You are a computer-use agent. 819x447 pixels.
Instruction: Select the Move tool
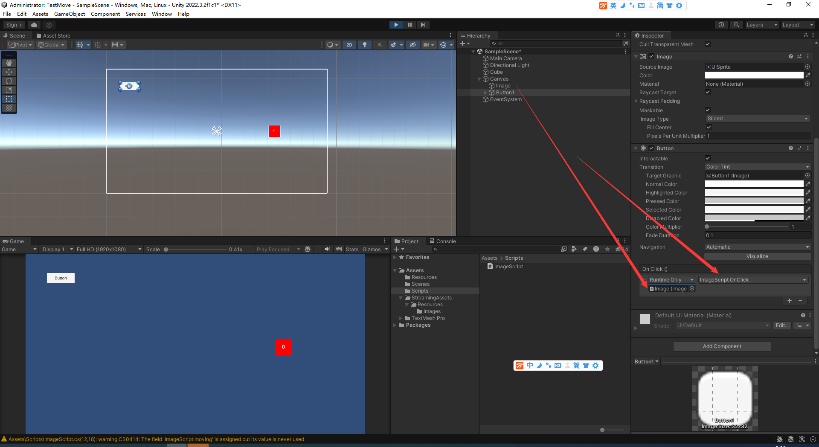click(x=9, y=72)
